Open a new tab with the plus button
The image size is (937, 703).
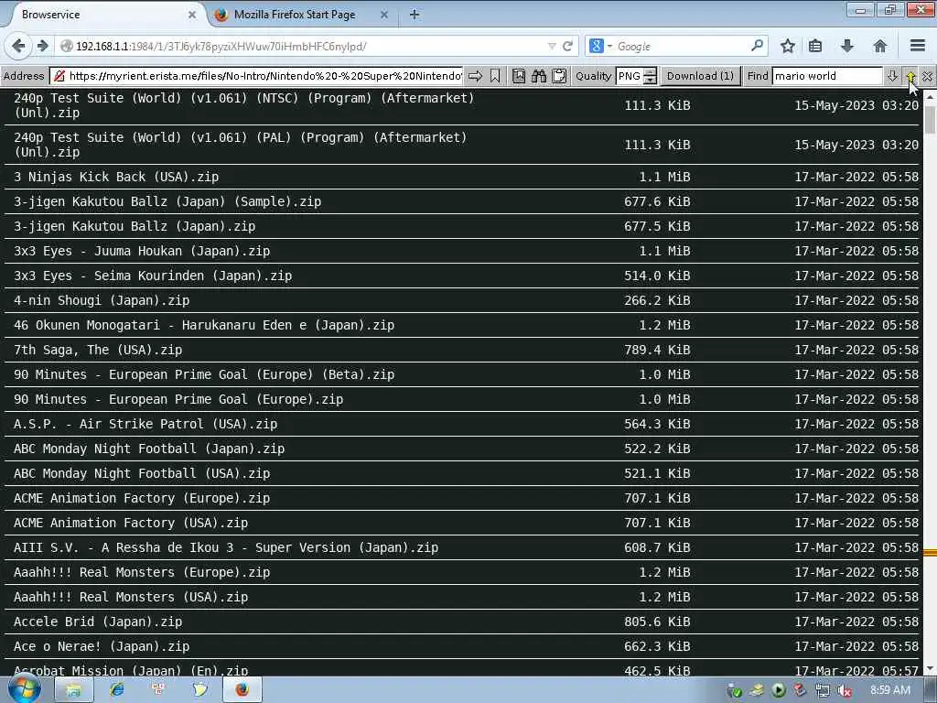415,15
